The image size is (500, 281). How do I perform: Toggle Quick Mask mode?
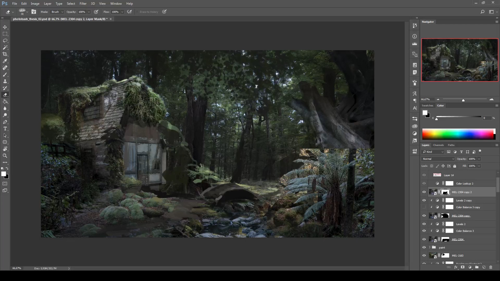pos(5,184)
